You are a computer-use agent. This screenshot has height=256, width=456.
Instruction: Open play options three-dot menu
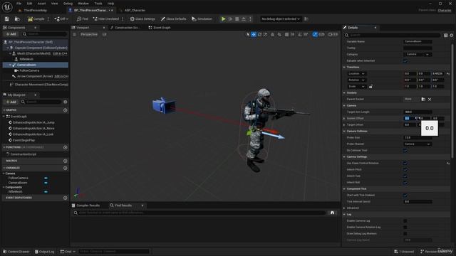[250, 19]
